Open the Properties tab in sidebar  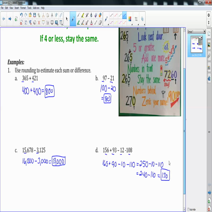[x=209, y=67]
